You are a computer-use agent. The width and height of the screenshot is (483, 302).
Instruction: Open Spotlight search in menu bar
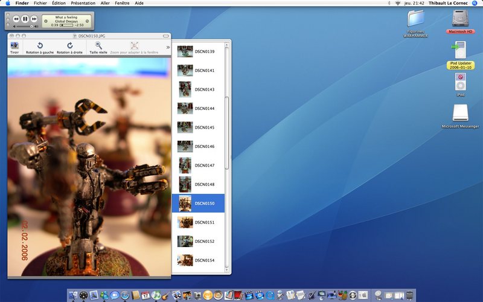coord(475,3)
